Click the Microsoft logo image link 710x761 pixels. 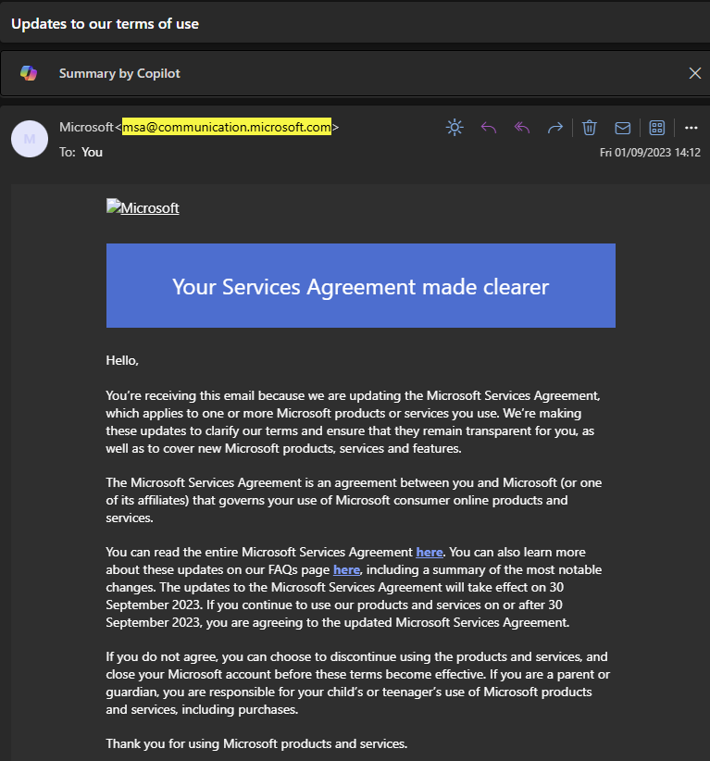coord(143,207)
